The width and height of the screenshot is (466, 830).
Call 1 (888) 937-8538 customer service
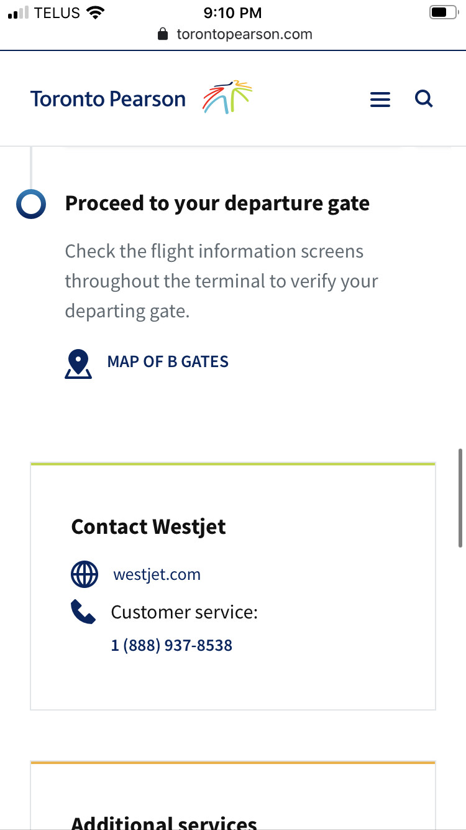click(171, 645)
